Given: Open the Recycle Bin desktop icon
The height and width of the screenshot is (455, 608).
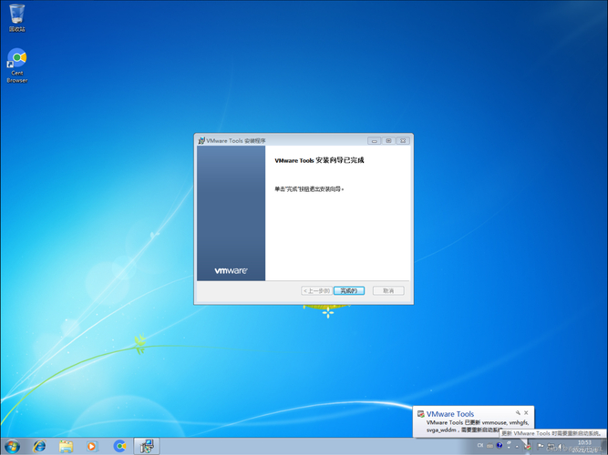Looking at the screenshot, I should coord(16,18).
